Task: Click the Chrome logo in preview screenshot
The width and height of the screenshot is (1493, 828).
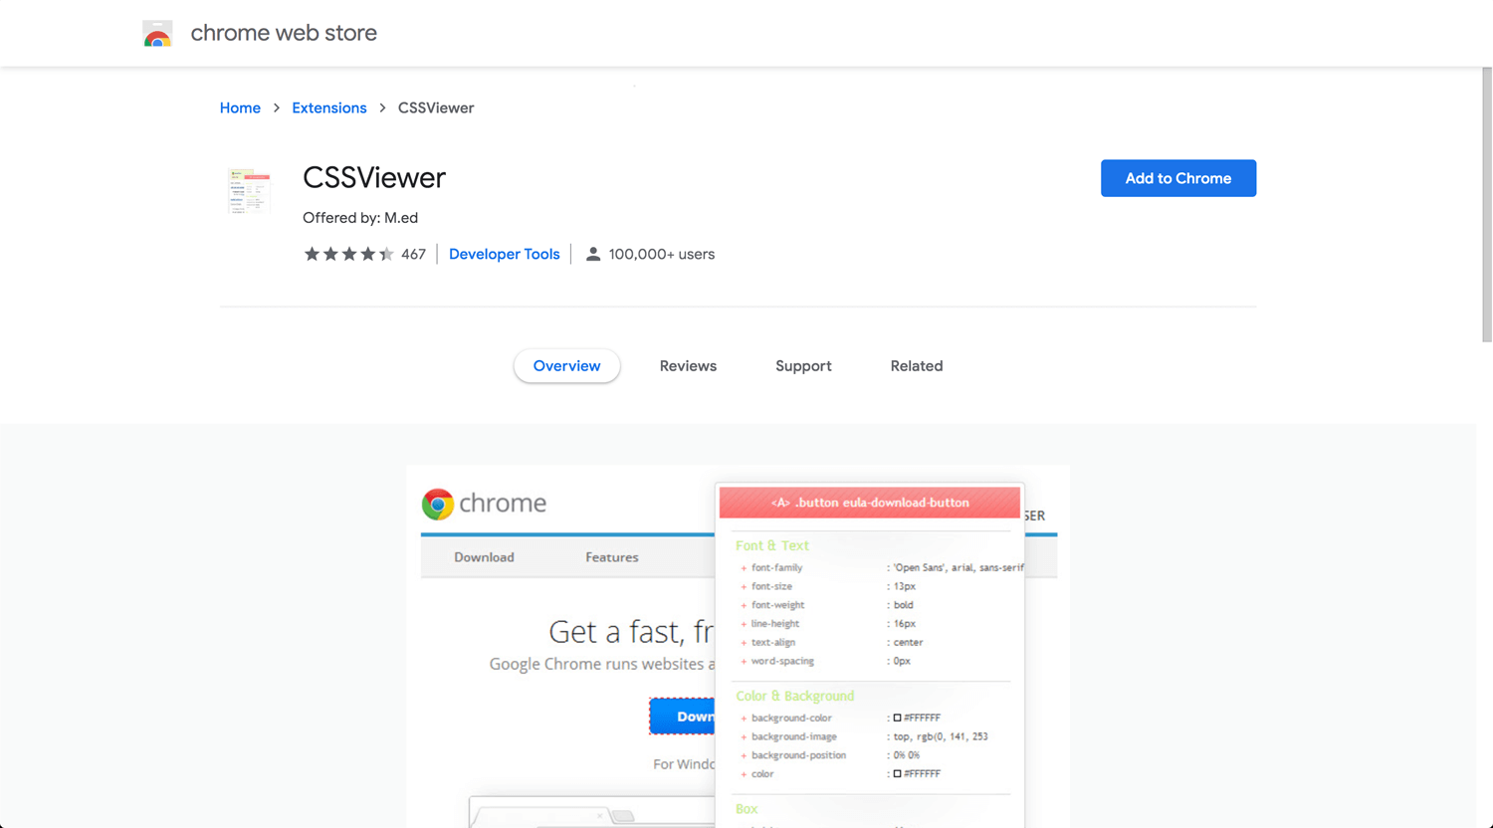Action: [x=438, y=504]
